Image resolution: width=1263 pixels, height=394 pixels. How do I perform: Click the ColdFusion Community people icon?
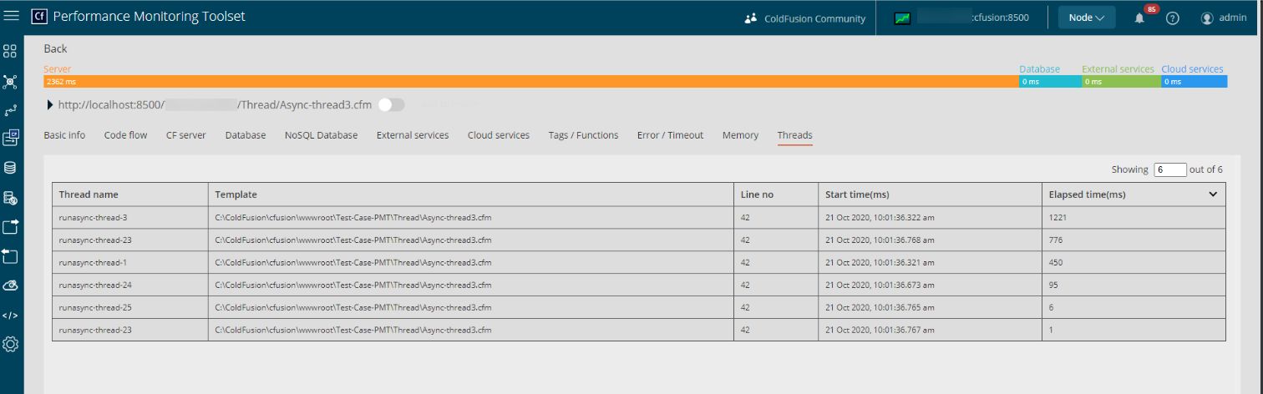tap(750, 18)
